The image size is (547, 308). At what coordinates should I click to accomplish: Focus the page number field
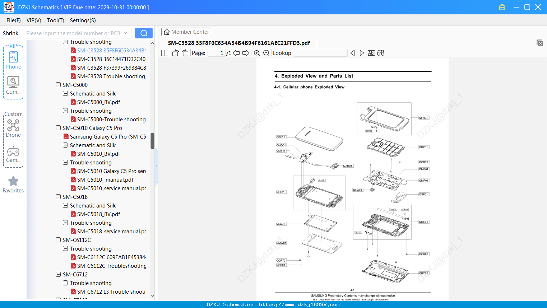coord(216,53)
